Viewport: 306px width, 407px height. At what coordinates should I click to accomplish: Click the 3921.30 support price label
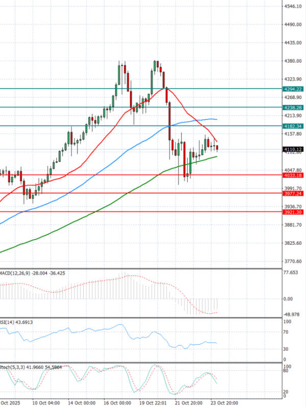pos(293,212)
